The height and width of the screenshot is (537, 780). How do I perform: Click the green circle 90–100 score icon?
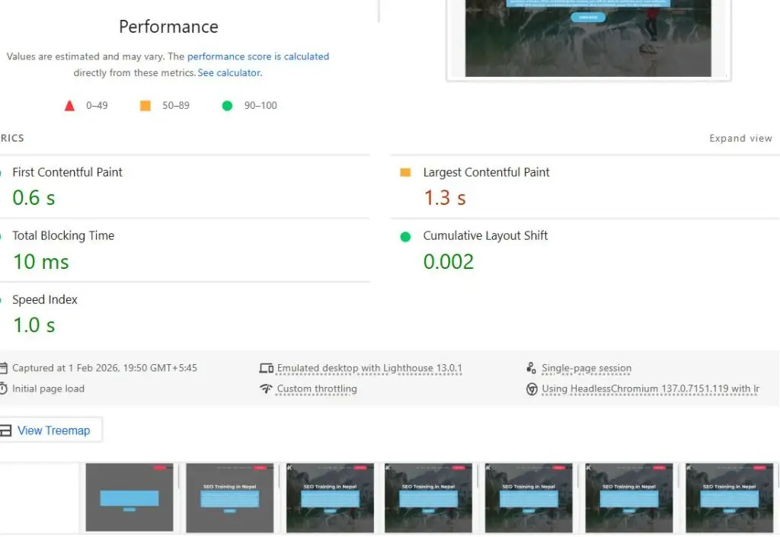226,105
